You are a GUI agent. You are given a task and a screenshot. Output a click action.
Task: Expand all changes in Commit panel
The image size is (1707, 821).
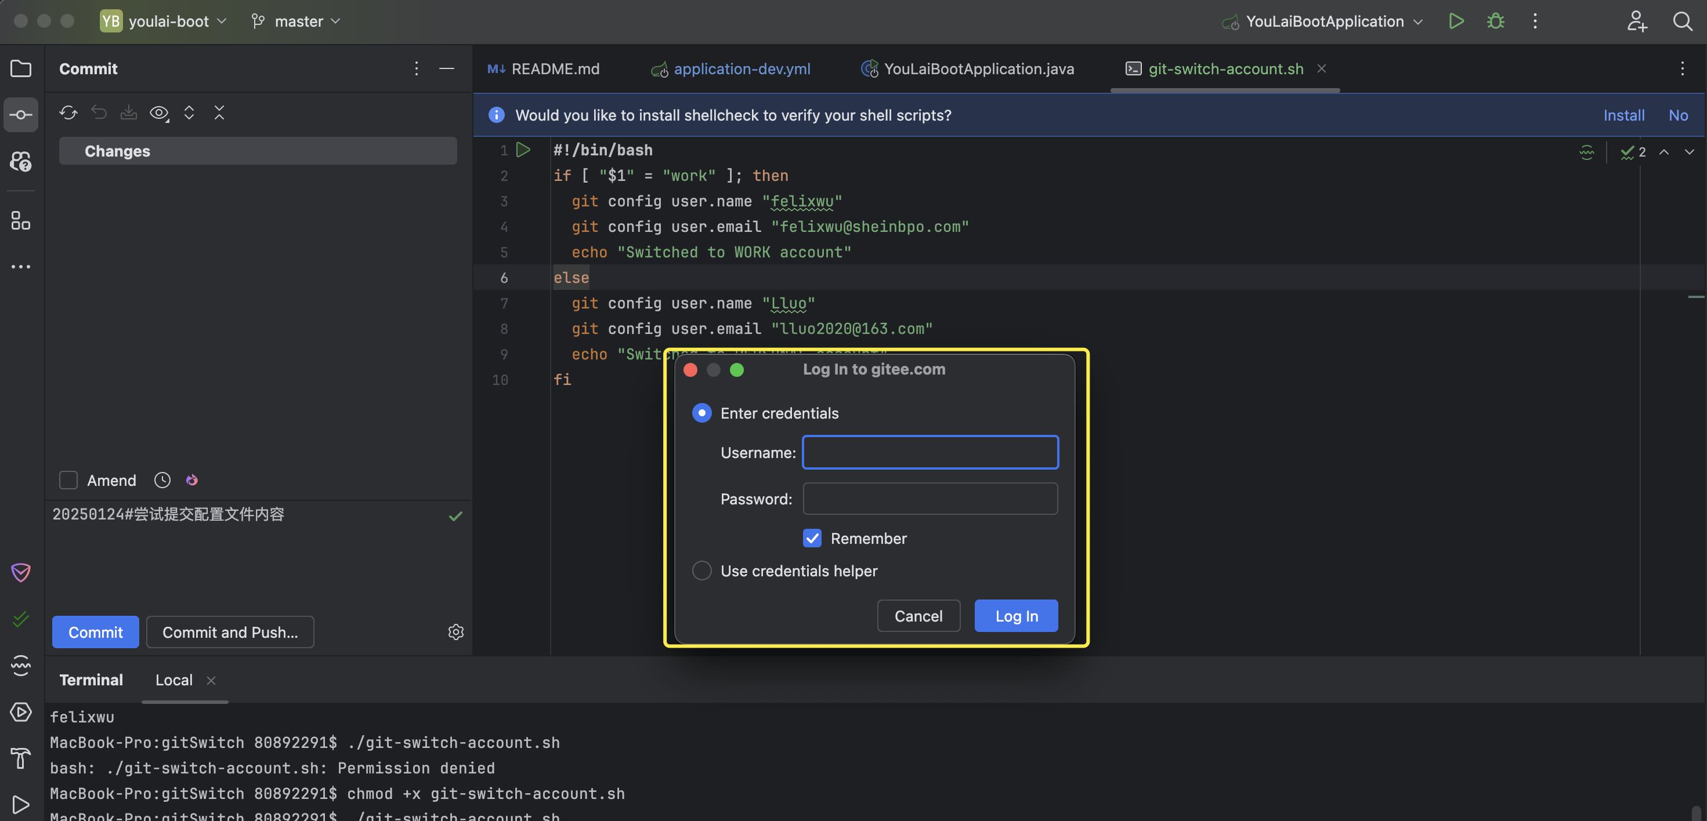189,112
